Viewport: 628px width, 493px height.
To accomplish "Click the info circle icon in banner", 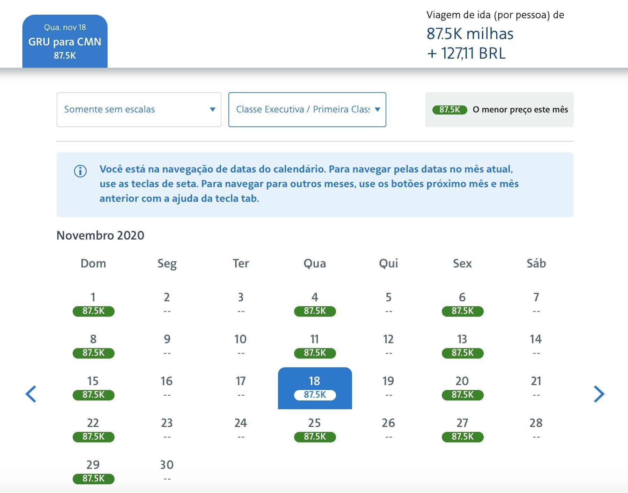I will (80, 171).
